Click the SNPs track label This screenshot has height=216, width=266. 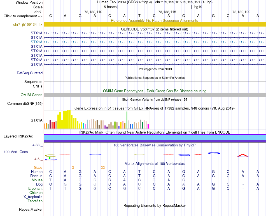tap(38, 86)
